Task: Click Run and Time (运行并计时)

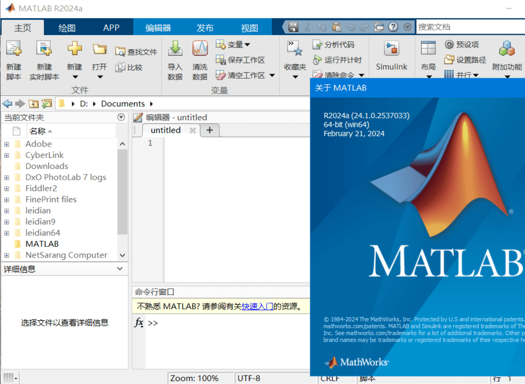Action: coord(337,60)
